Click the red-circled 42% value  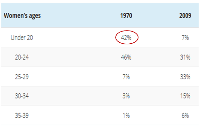pos(126,38)
